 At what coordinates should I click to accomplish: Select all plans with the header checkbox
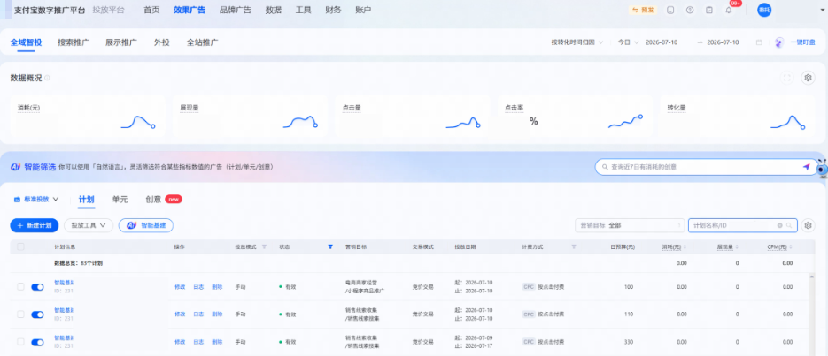tap(20, 246)
